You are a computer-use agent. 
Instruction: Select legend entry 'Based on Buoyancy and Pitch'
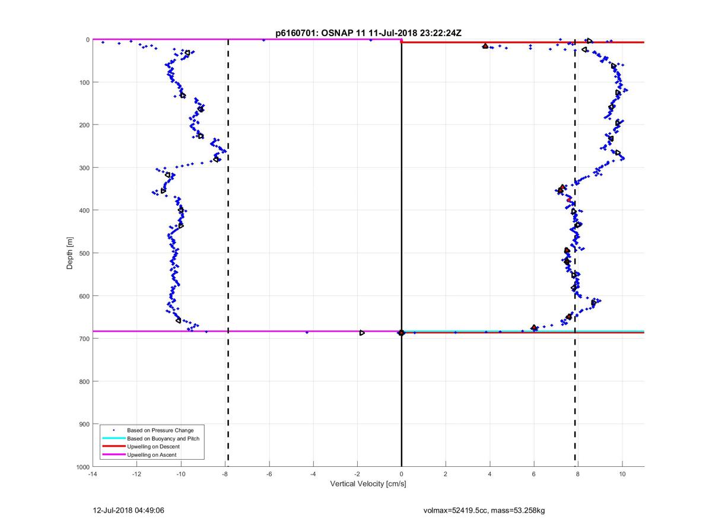pyautogui.click(x=163, y=438)
